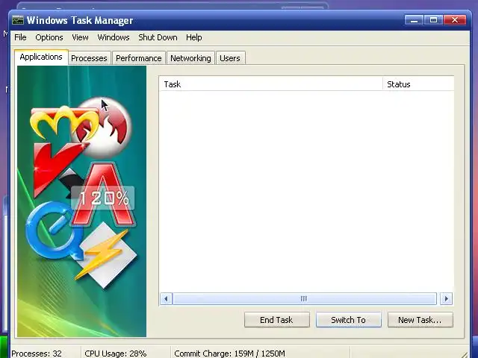Click the CPU Usage: 28% status text
The height and width of the screenshot is (358, 478).
click(x=116, y=354)
